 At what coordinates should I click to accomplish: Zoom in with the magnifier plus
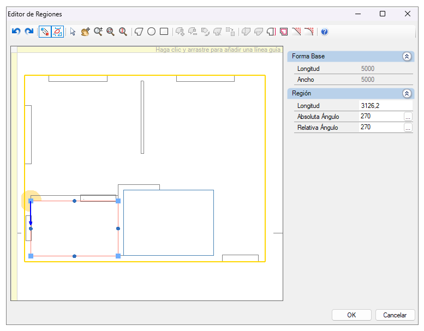[x=98, y=32]
